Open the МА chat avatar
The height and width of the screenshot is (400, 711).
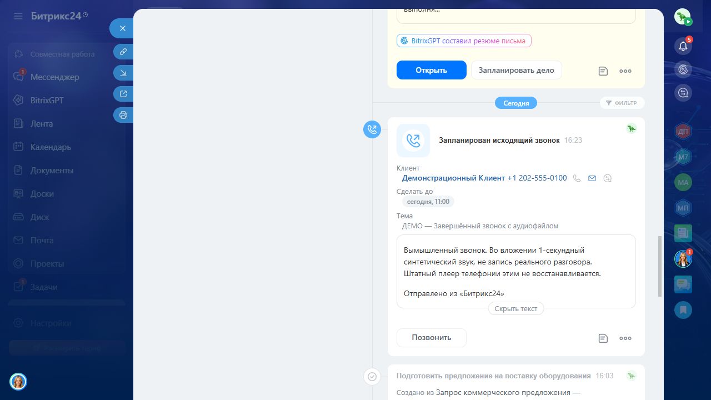click(x=683, y=182)
